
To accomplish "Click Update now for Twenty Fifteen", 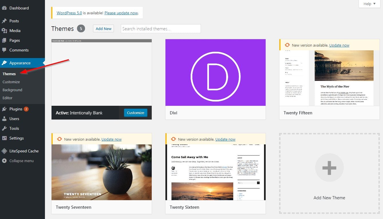I will (339, 45).
